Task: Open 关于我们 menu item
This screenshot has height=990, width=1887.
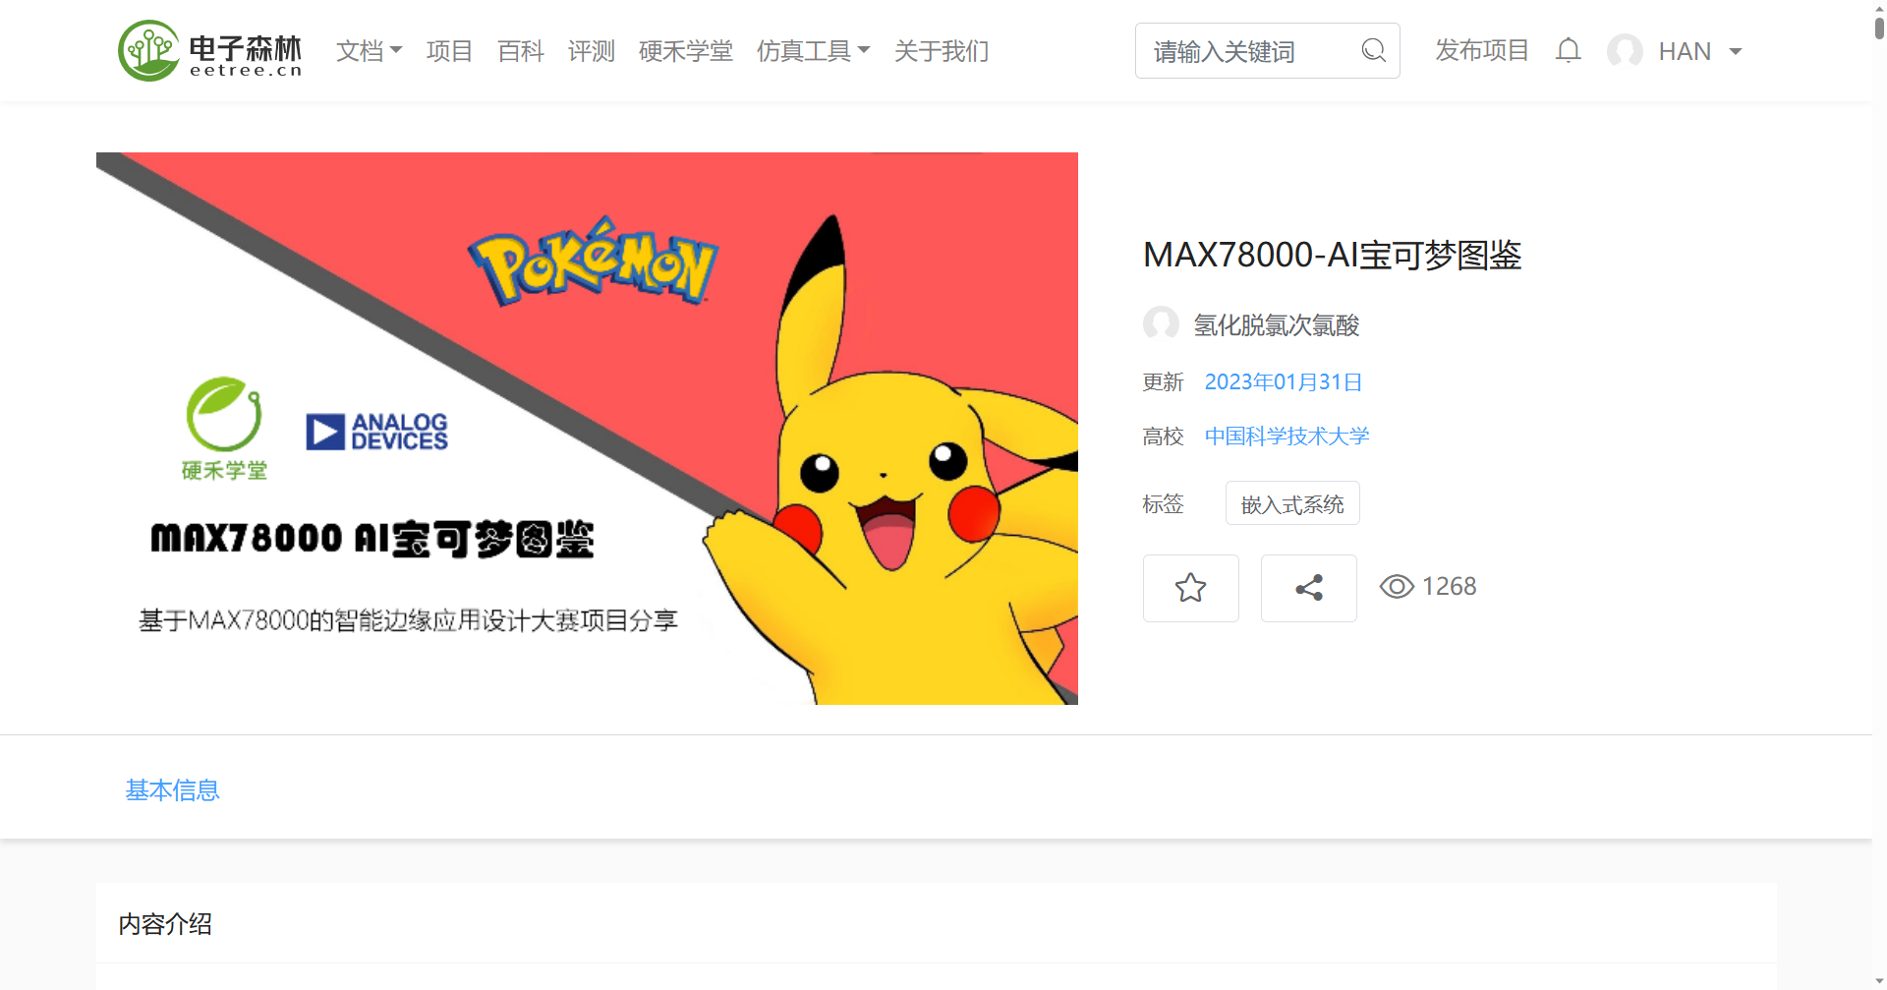Action: tap(941, 51)
